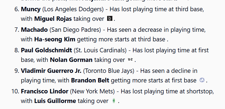
Task: Select the bold name Paul Goldschmidt
Action: tap(47, 50)
